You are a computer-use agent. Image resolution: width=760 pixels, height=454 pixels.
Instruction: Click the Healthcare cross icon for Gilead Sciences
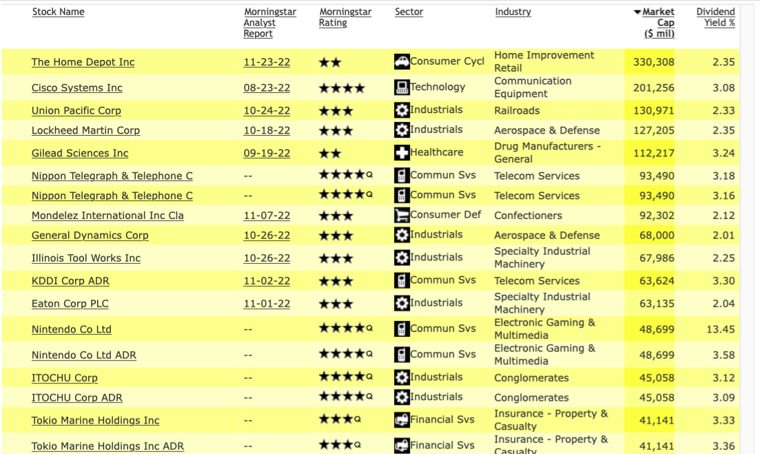402,153
